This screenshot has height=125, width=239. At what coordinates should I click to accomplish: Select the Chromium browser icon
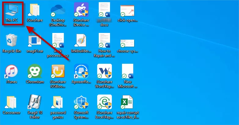point(35,71)
